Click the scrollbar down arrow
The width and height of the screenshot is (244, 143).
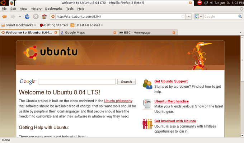coord(242,135)
